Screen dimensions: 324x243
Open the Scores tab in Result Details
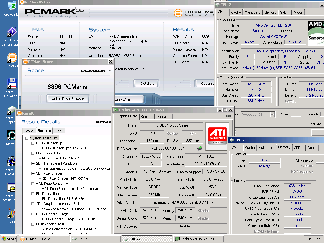point(29,131)
